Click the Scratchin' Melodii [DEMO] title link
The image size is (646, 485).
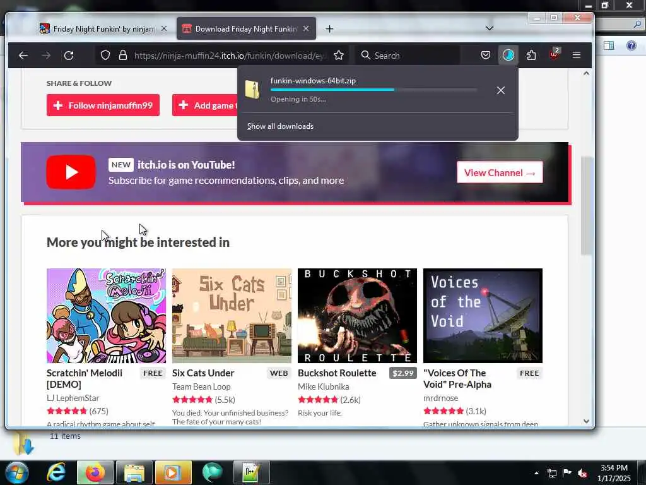[x=85, y=379]
